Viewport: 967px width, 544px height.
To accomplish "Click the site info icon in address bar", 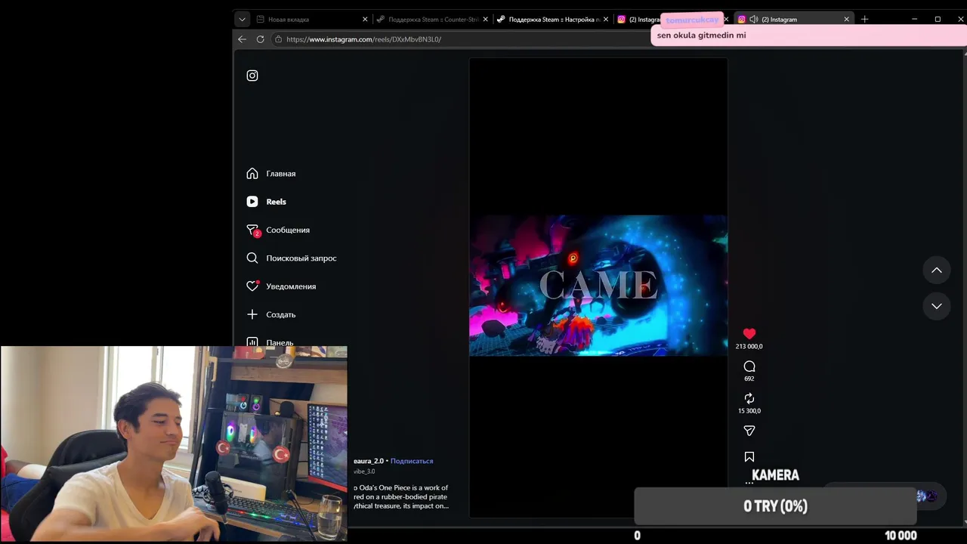I will (x=279, y=39).
